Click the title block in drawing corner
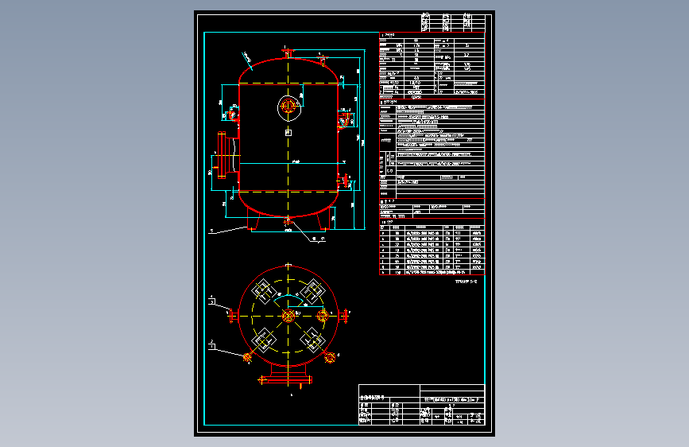Screen dimensions: 689x447 (421, 405)
